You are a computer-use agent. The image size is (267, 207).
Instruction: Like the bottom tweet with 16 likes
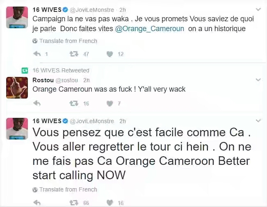(110, 202)
